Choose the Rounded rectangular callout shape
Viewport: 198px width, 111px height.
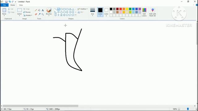click(x=67, y=15)
